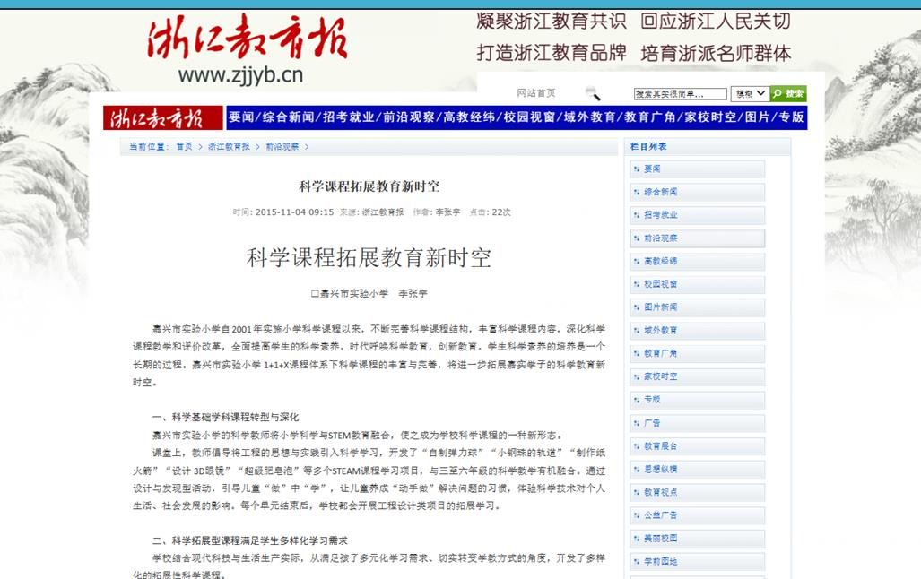Open the 模糊 search mode dropdown
This screenshot has height=579, width=921.
[750, 93]
